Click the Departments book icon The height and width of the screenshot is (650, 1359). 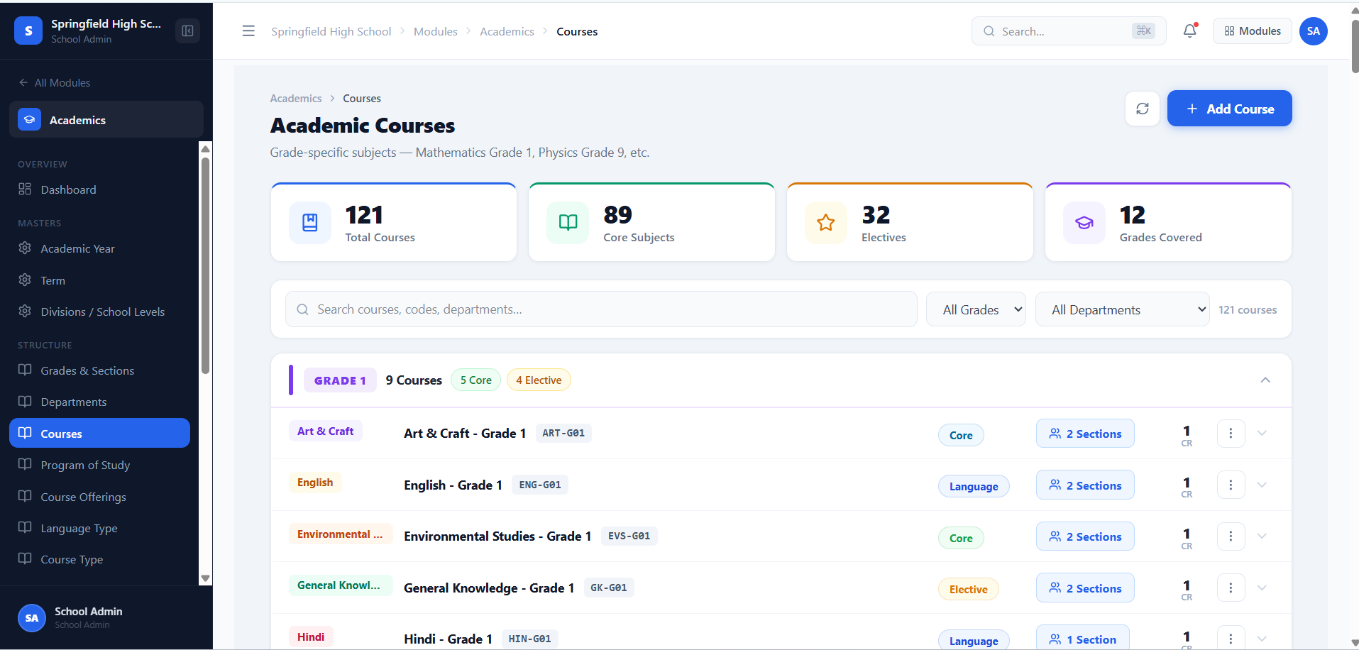[x=25, y=401]
